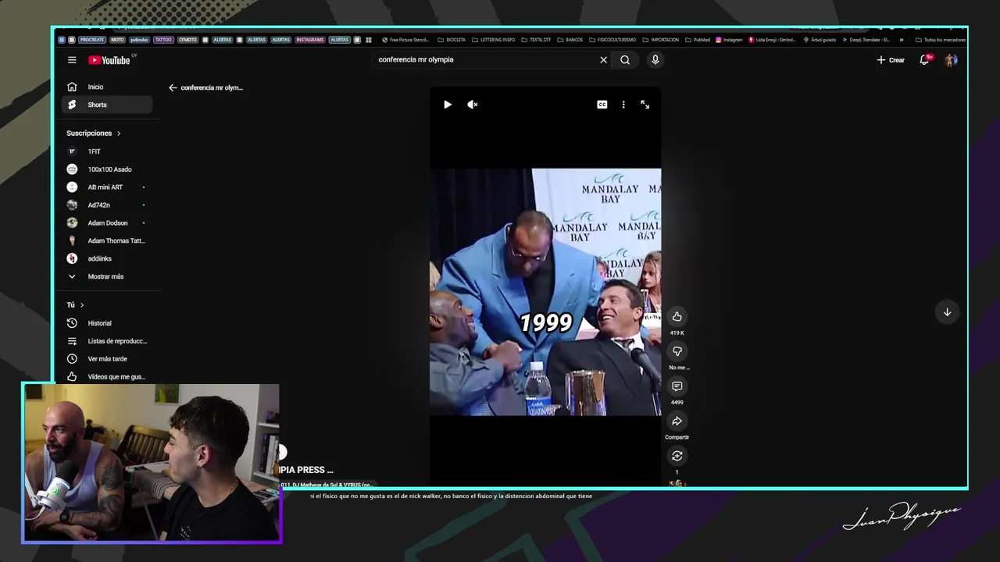Go to next Short with down arrow

(947, 312)
